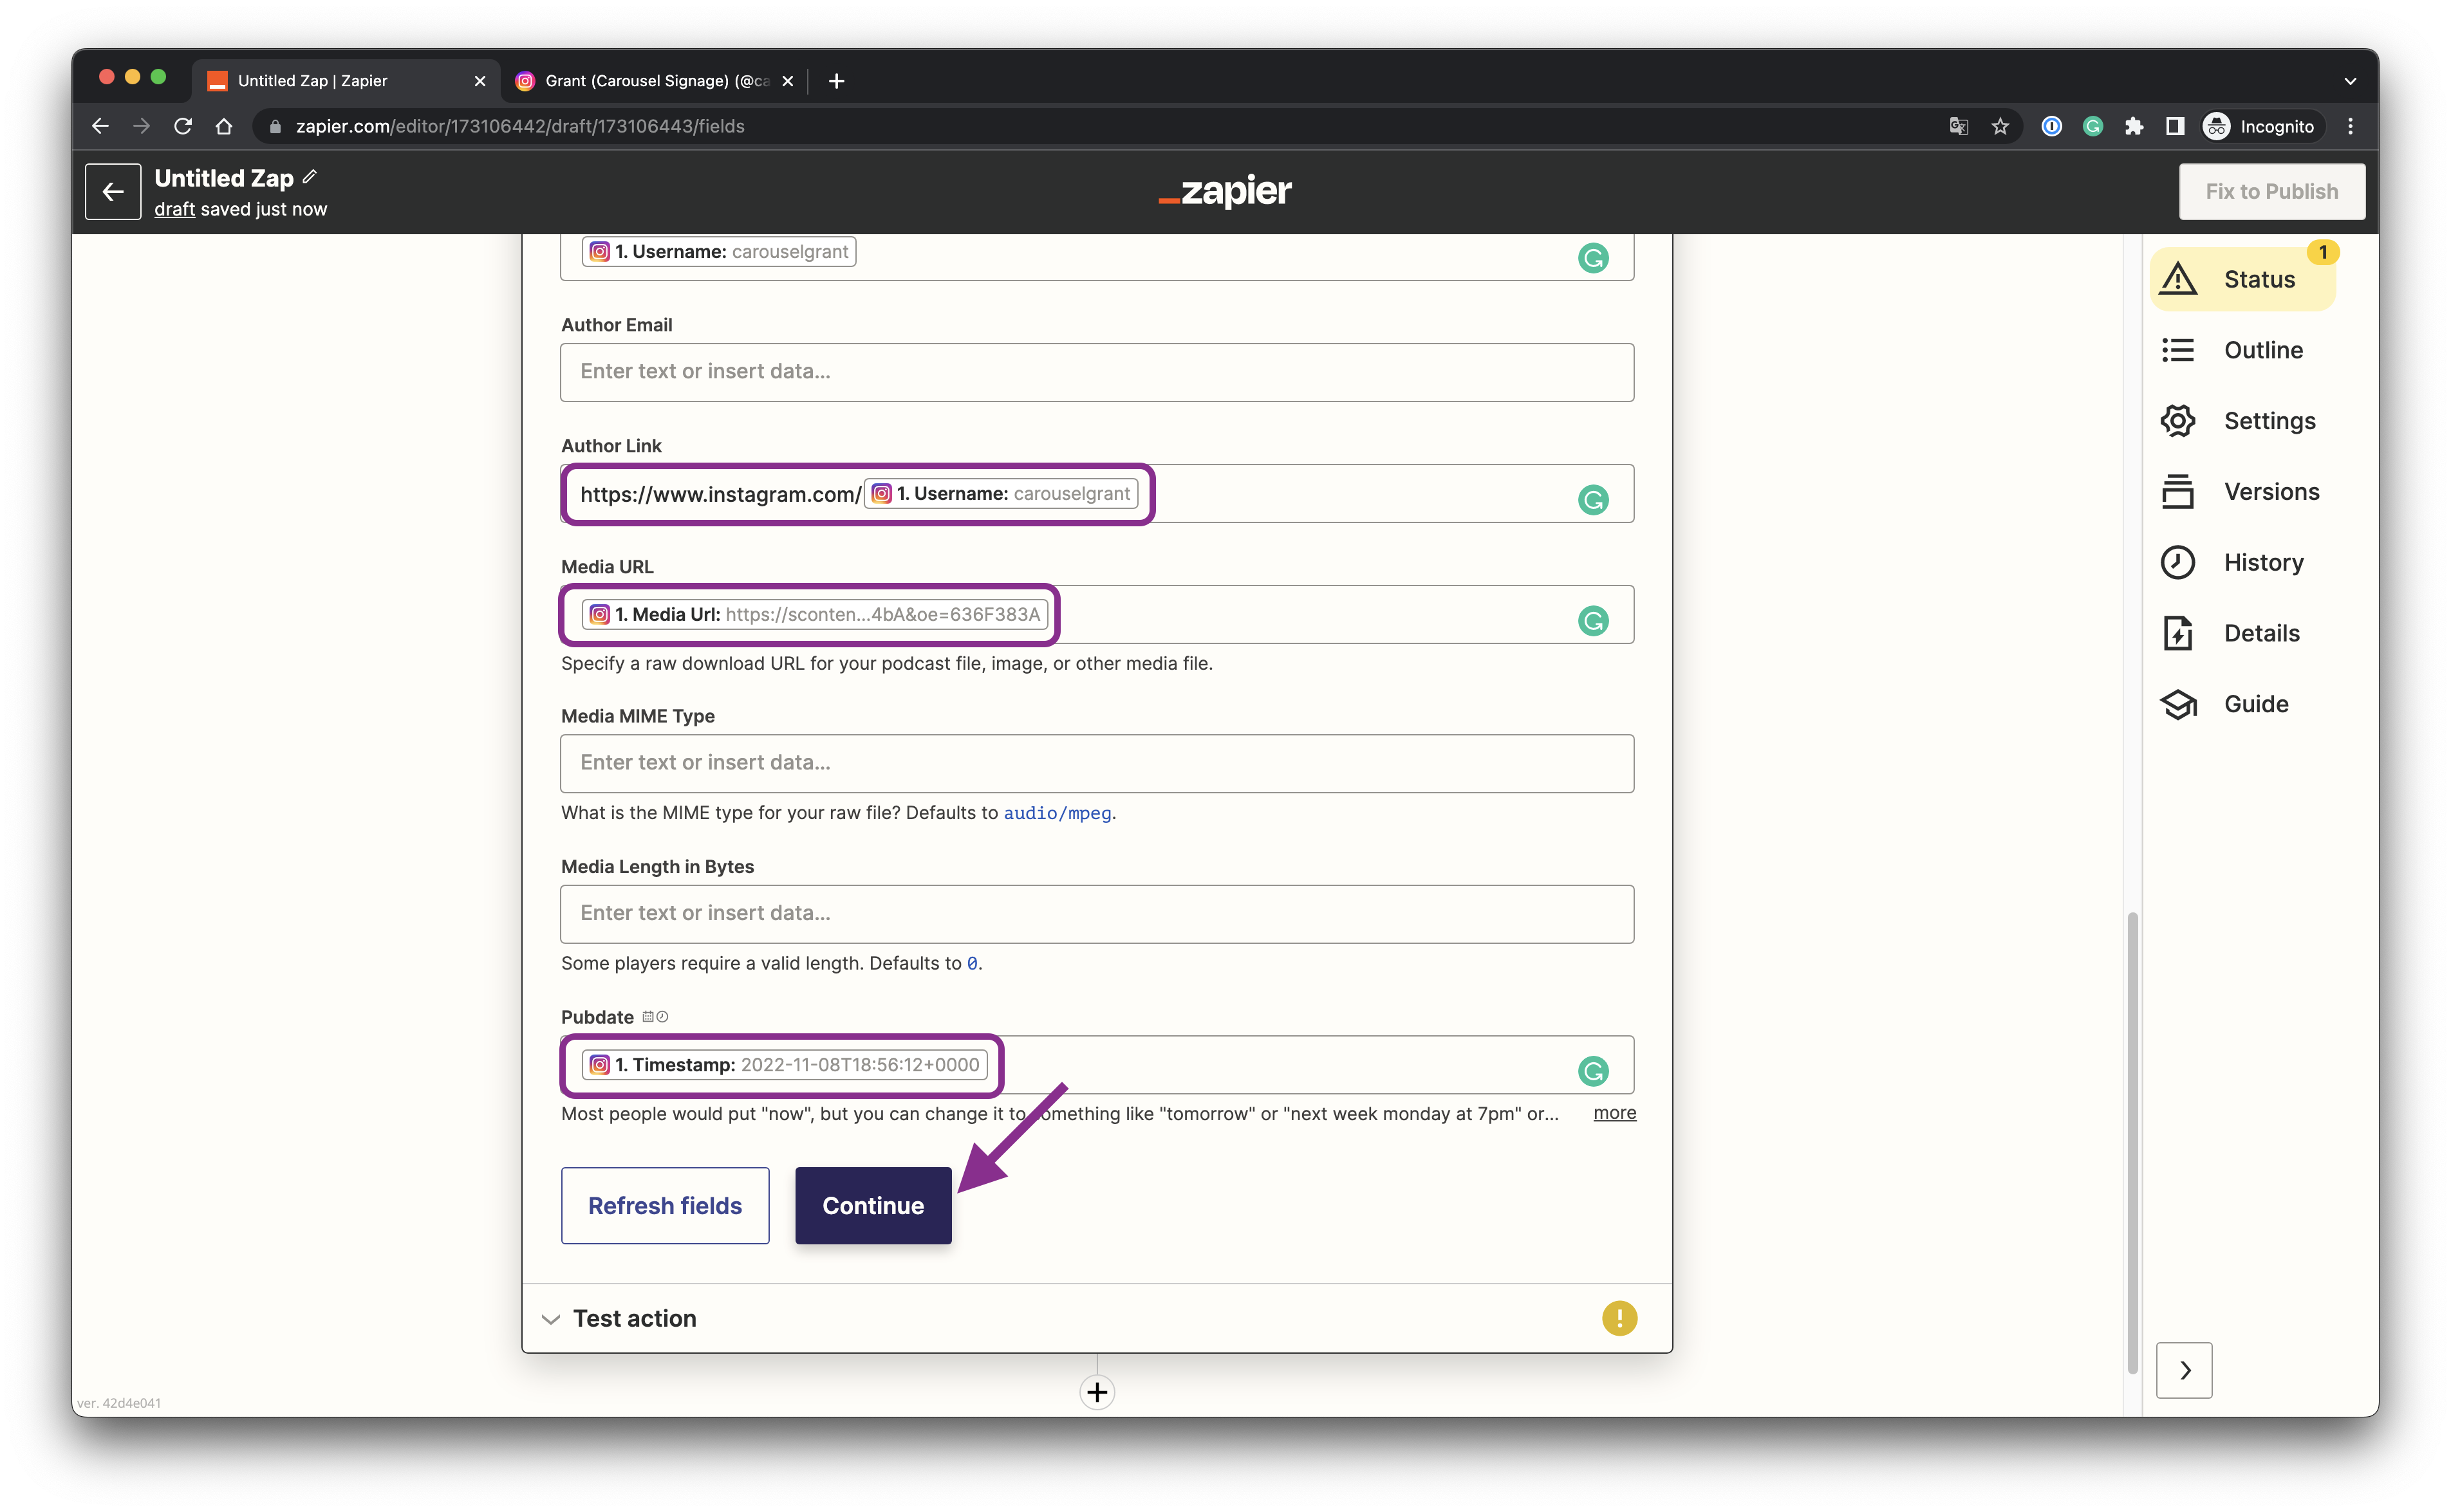Open the Chrome three-dot menu
This screenshot has height=1512, width=2451.
point(2350,126)
